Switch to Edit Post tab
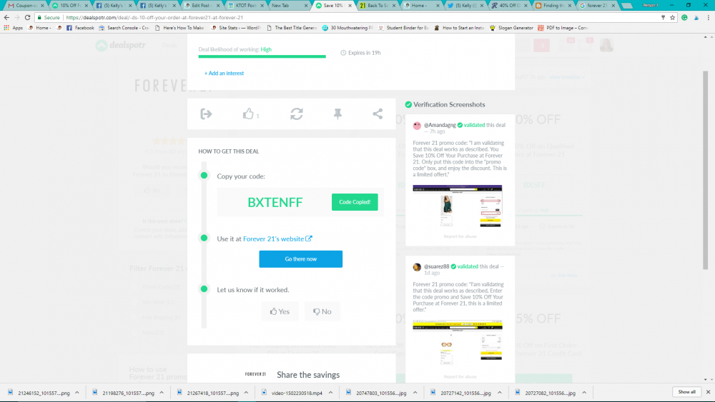Image resolution: width=715 pixels, height=402 pixels. (203, 6)
